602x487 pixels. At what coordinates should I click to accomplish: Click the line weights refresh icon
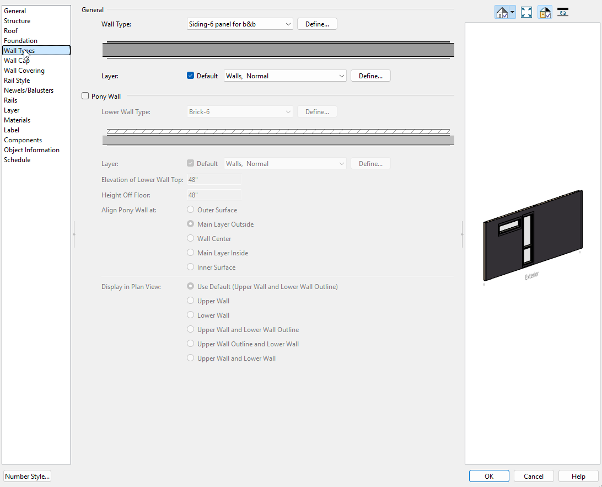pos(563,12)
